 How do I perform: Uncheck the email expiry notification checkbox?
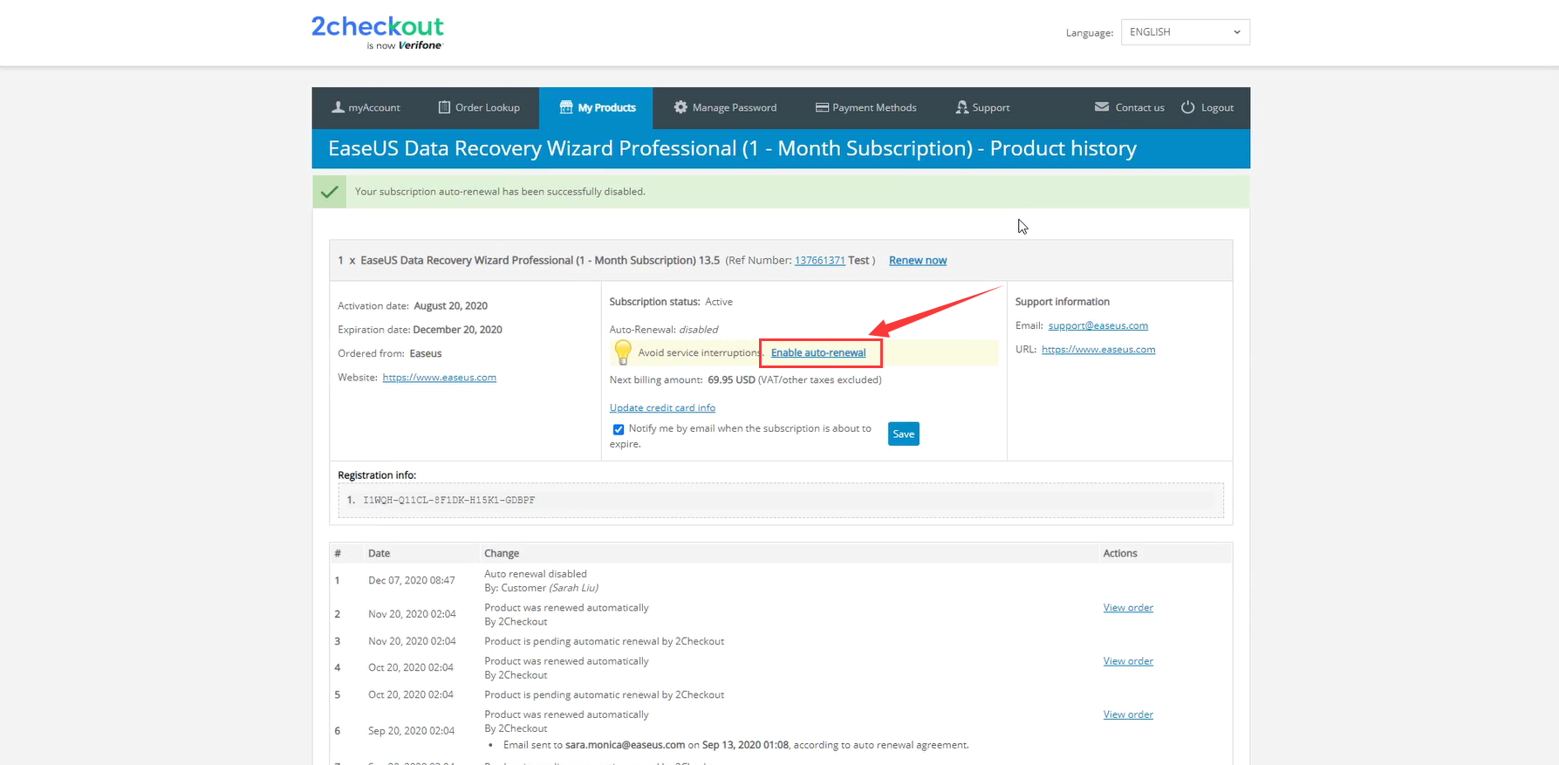click(x=619, y=429)
